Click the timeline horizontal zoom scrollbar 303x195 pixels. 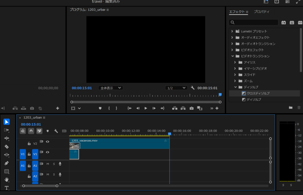tap(40, 186)
